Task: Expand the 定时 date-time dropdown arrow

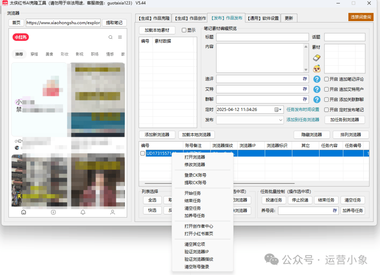Action: [x=280, y=110]
